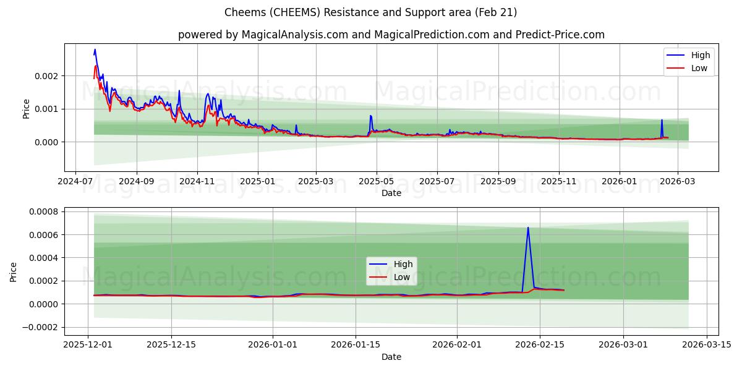Image resolution: width=742 pixels, height=371 pixels.
Task: Click the '0.000' price tick on the top chart
Action: point(46,142)
